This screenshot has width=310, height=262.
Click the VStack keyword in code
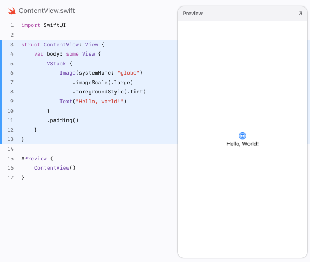(x=56, y=63)
